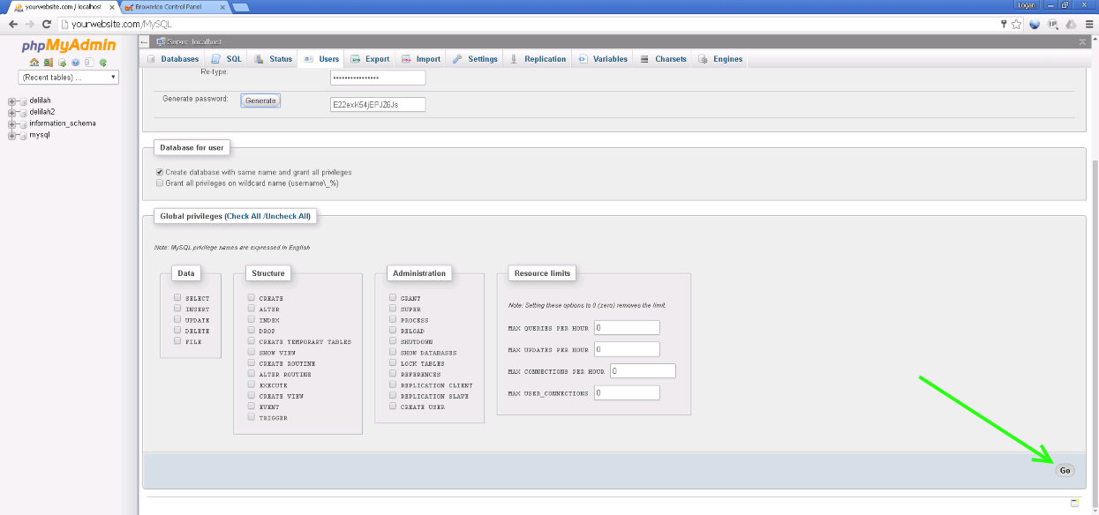Expand the delilah2 database tree node
The image size is (1099, 515).
(11, 112)
